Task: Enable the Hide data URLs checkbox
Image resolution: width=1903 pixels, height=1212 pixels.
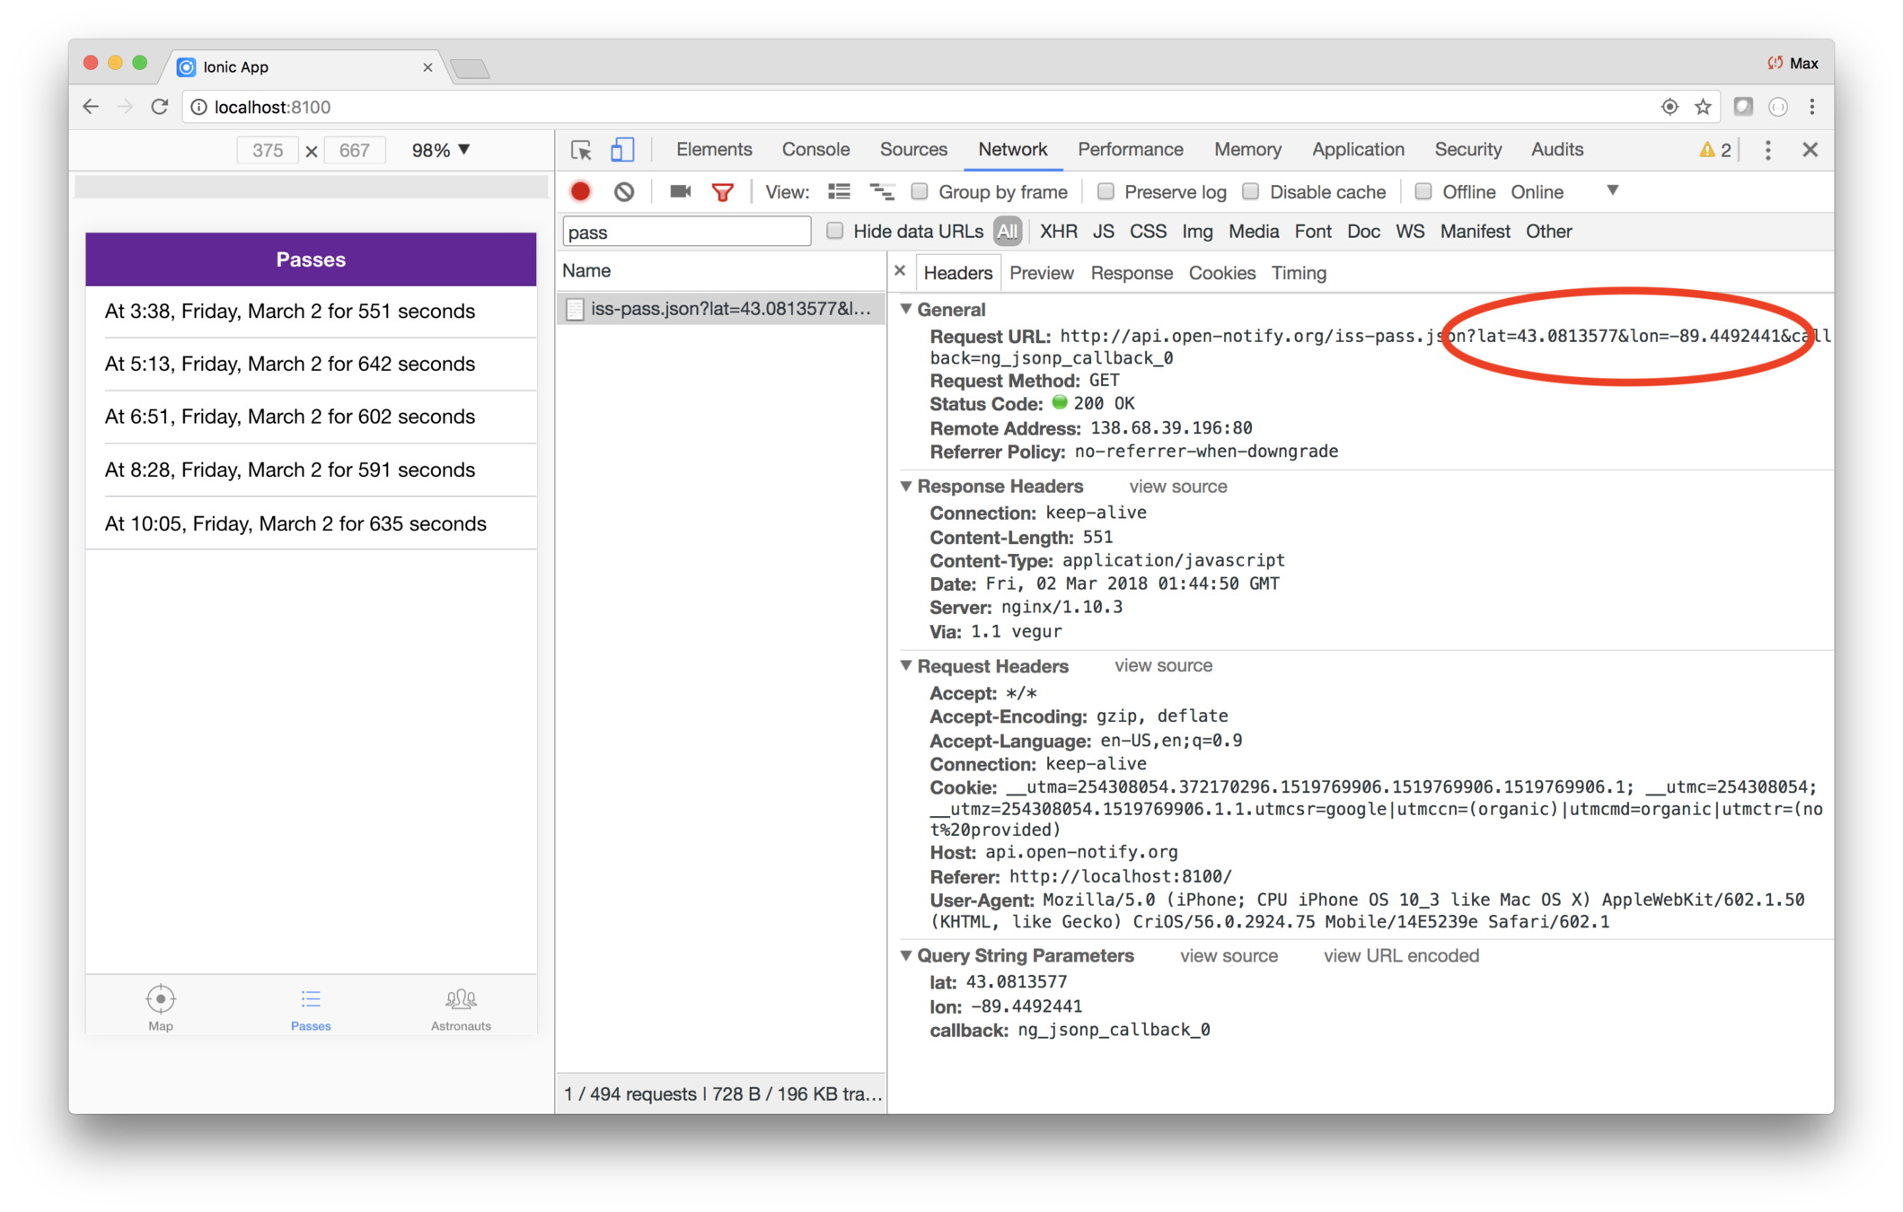Action: tap(835, 231)
